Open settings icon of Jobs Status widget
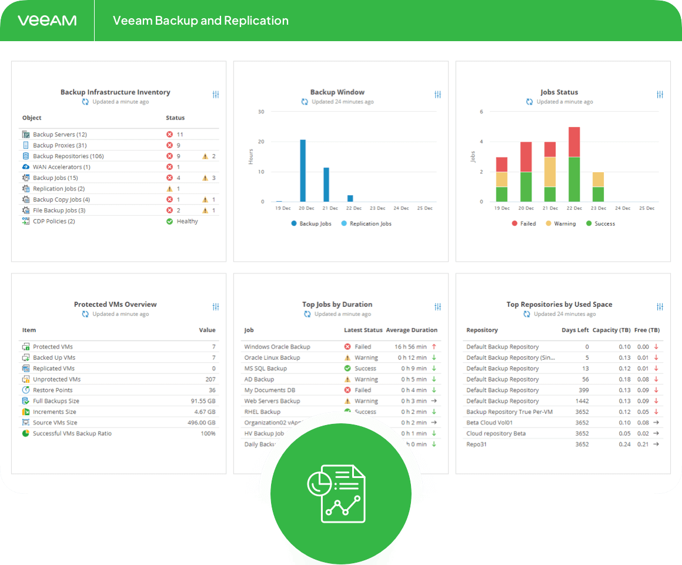The image size is (682, 565). click(x=660, y=95)
